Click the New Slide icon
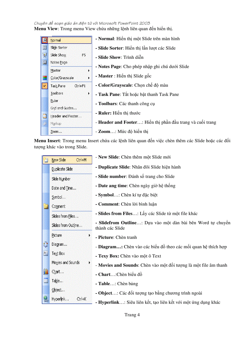The image size is (245, 337). [45, 160]
